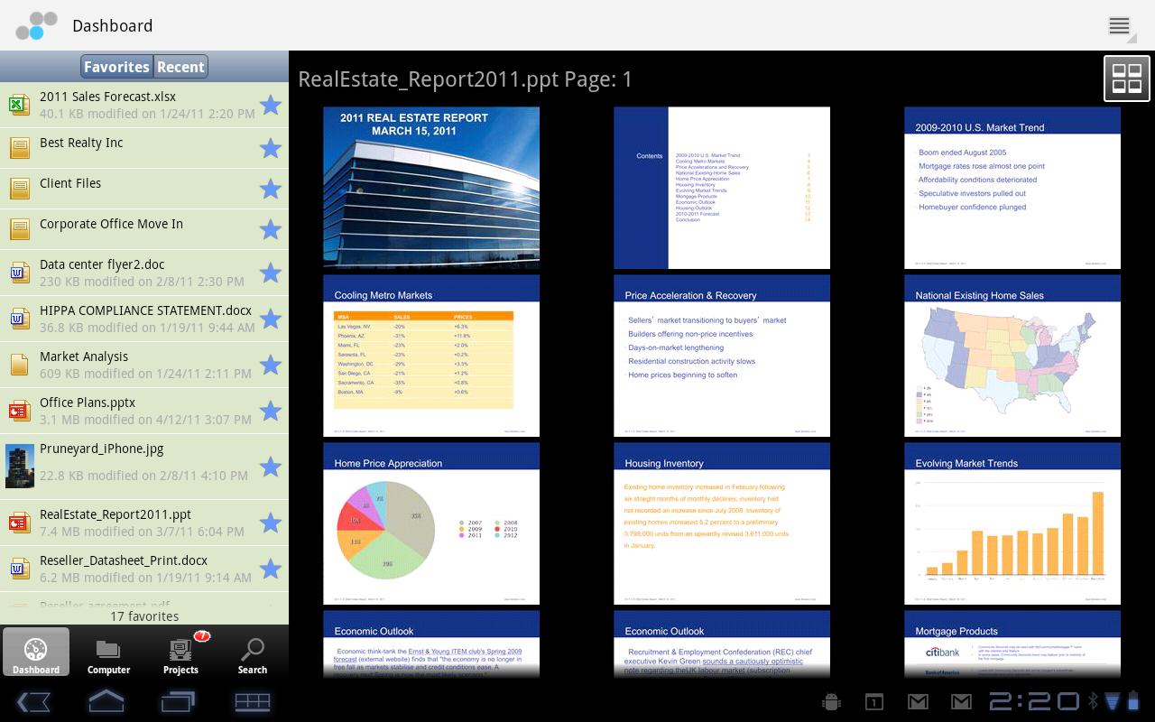Open the Mortgage Products slide
Screen dimensions: 1155x722
[1012, 643]
